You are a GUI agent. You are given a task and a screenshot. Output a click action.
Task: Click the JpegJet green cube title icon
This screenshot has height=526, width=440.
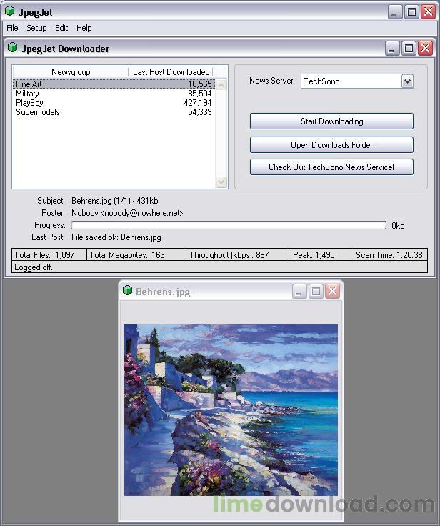coord(10,11)
